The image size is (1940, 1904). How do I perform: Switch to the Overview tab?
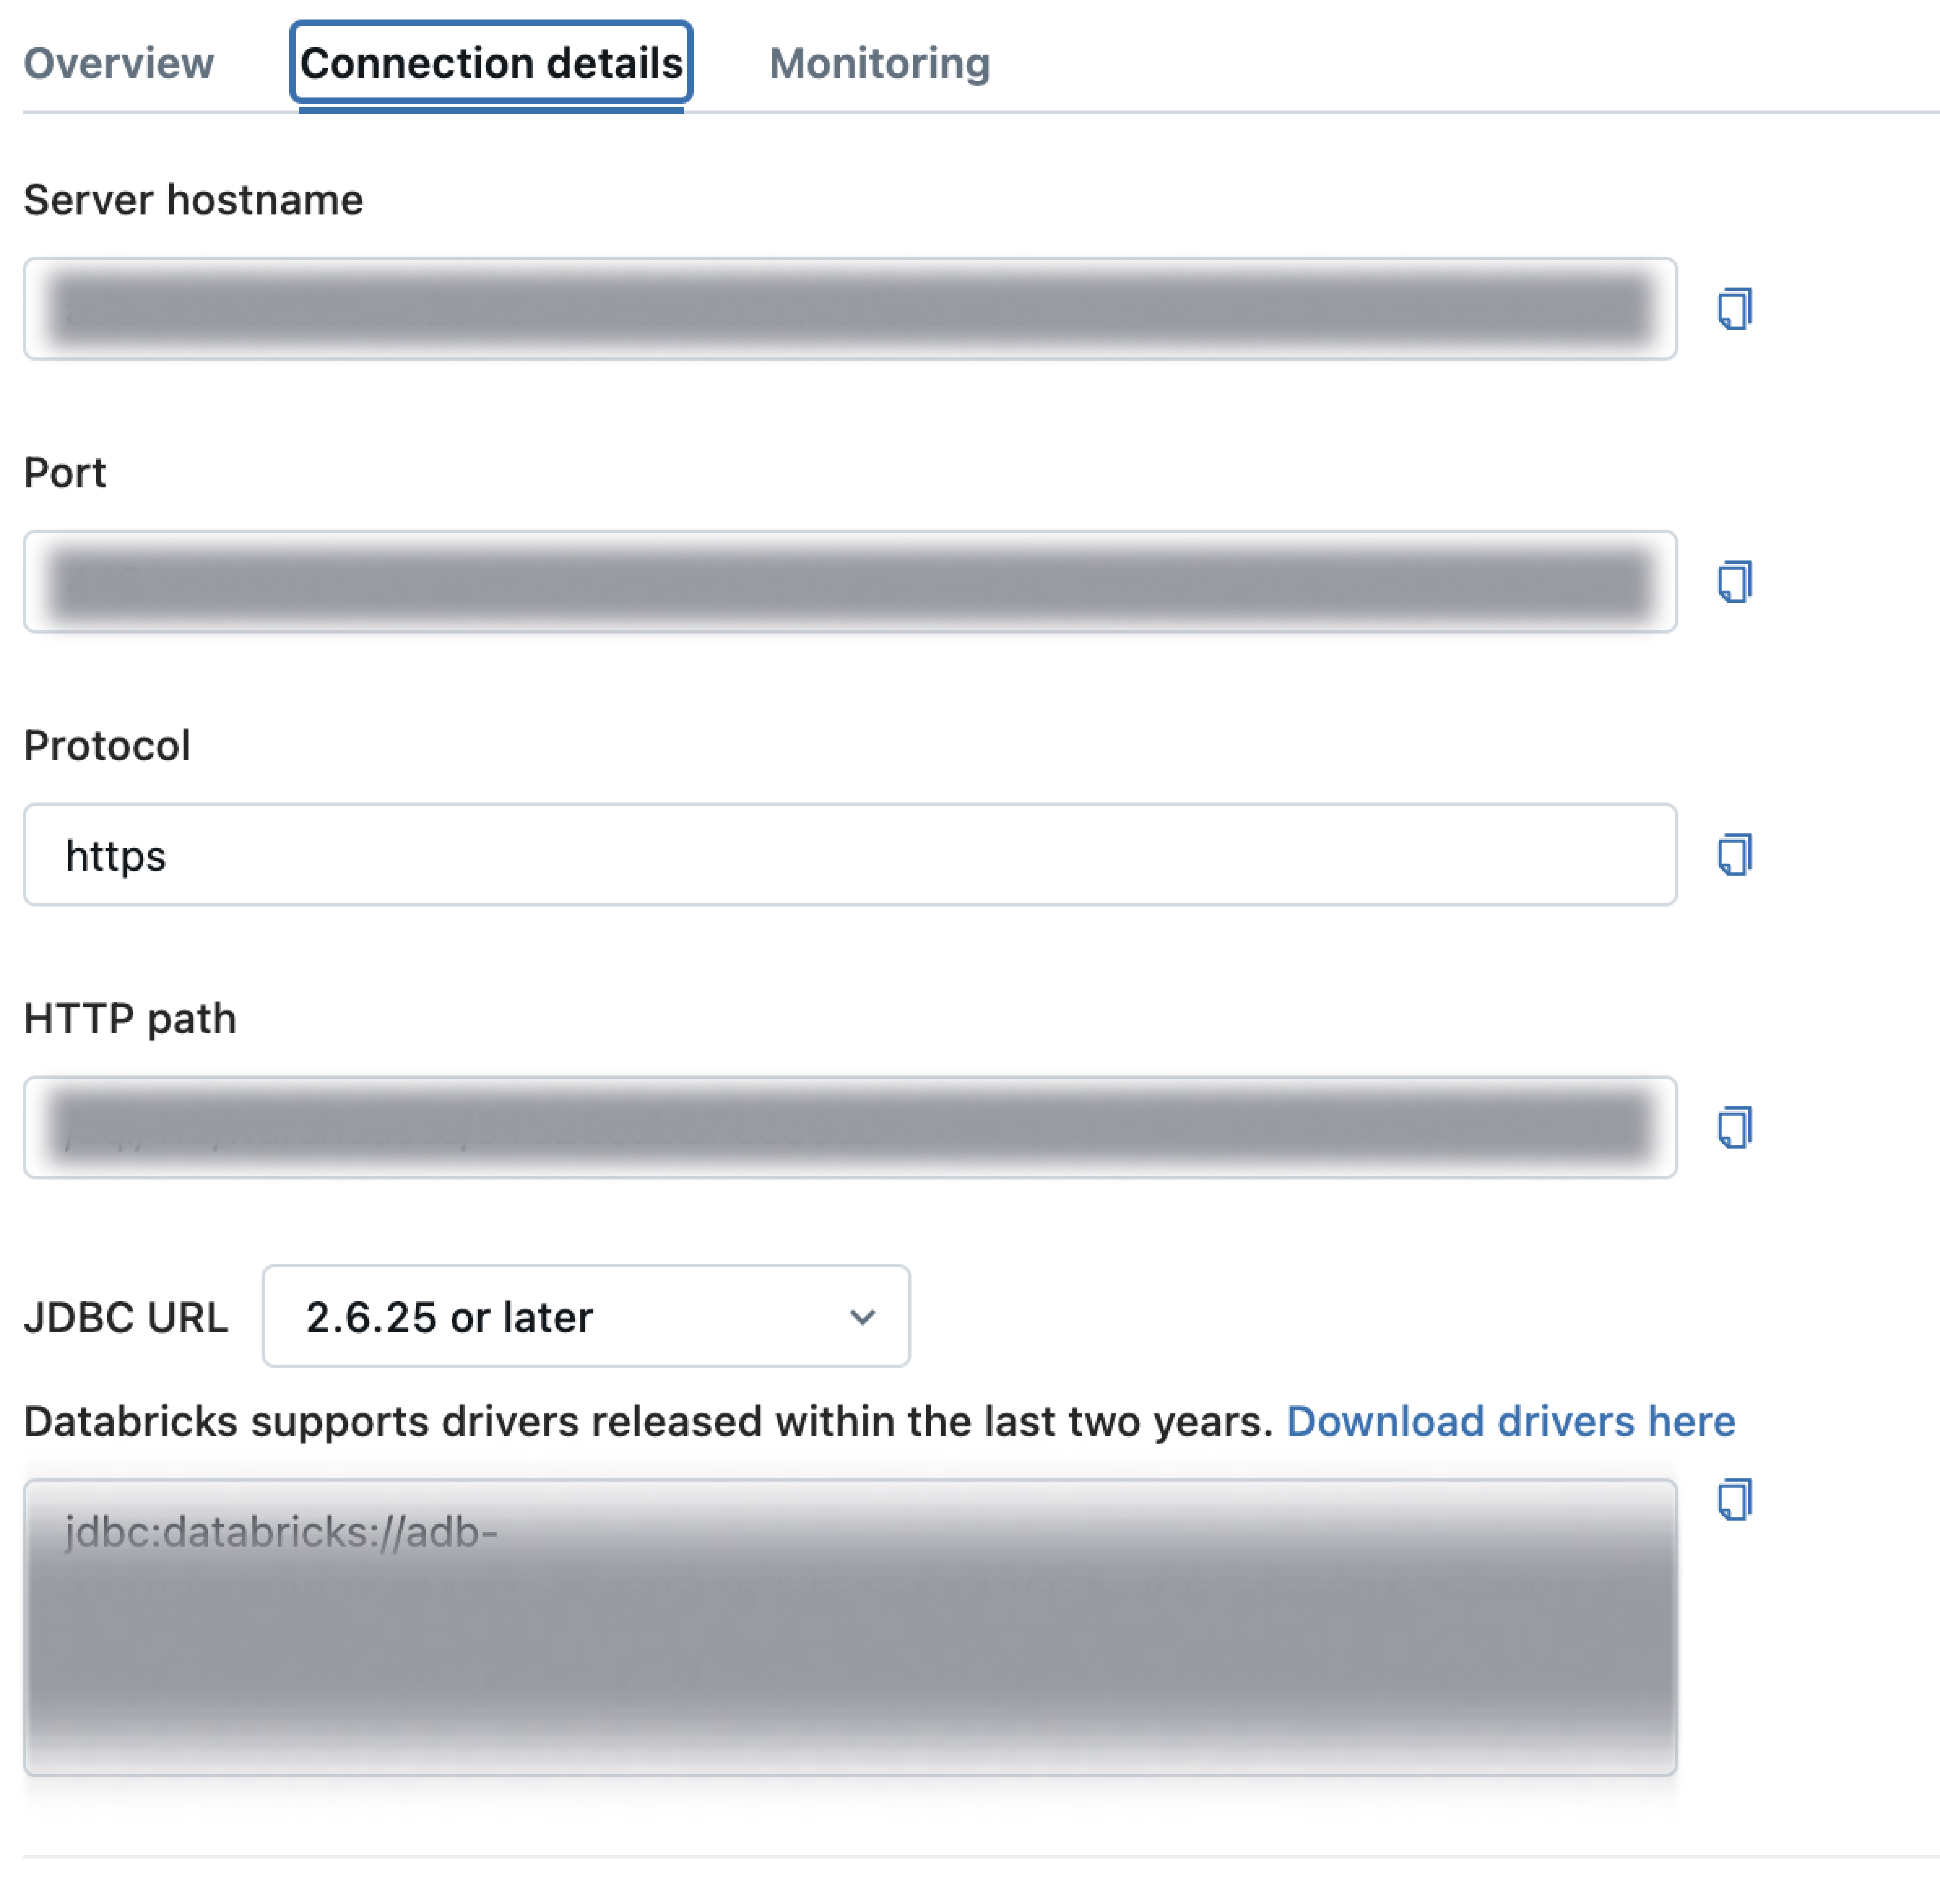(118, 62)
